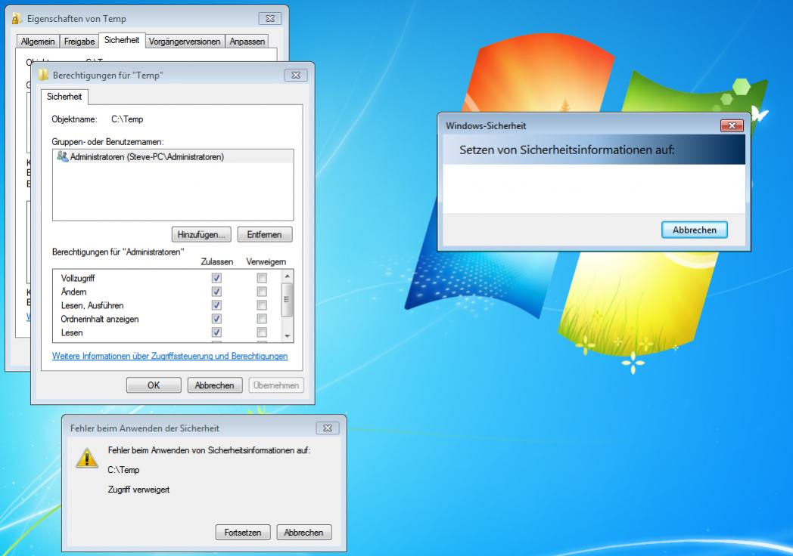Open the Vorgängerversionen tab

185,42
